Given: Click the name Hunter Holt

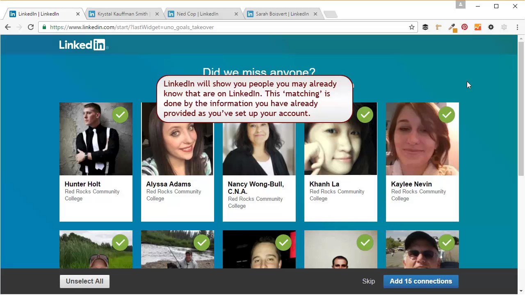Looking at the screenshot, I should (x=82, y=184).
